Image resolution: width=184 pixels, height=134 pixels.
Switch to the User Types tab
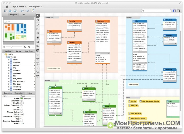tap(29, 51)
